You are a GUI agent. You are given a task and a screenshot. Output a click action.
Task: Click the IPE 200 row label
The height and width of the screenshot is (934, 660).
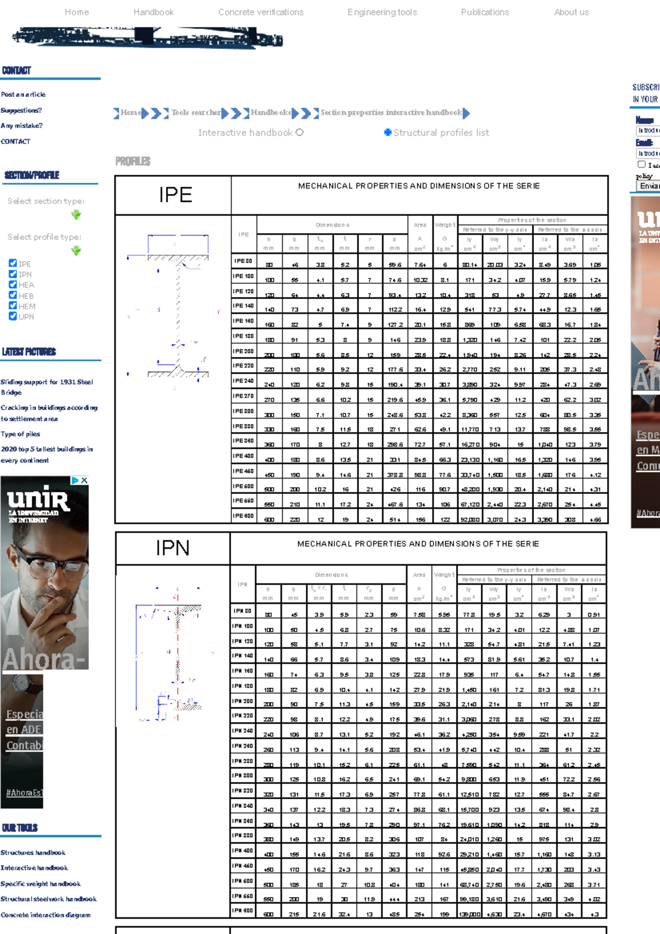[243, 351]
